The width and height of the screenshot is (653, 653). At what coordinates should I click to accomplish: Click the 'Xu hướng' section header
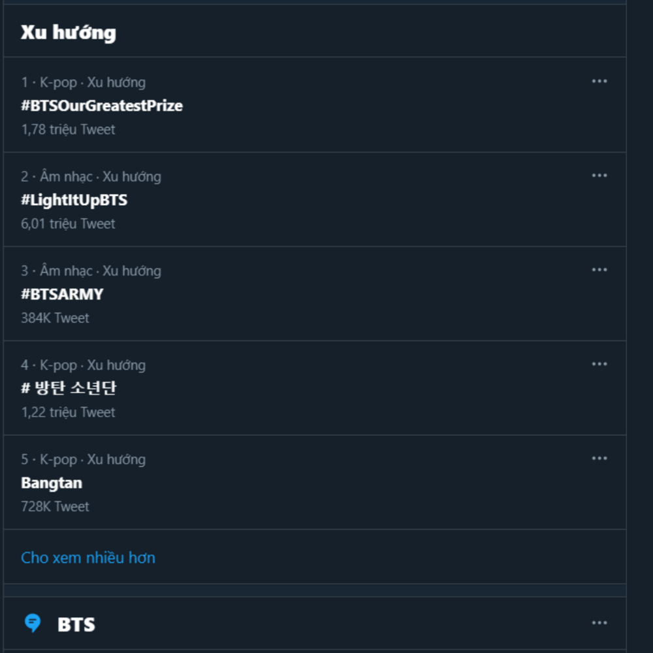[68, 33]
